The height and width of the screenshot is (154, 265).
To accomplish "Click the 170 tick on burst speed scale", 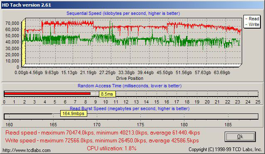I will click(97, 125).
